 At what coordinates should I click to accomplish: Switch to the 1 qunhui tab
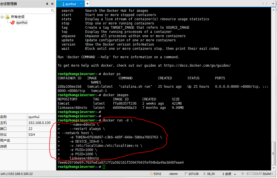click(69, 4)
